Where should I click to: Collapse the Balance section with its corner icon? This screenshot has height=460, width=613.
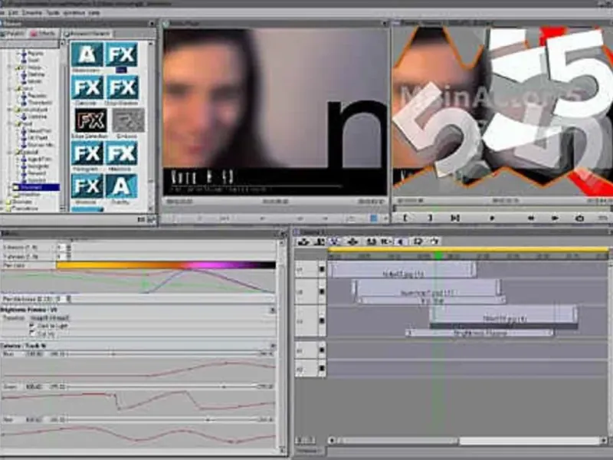click(273, 346)
